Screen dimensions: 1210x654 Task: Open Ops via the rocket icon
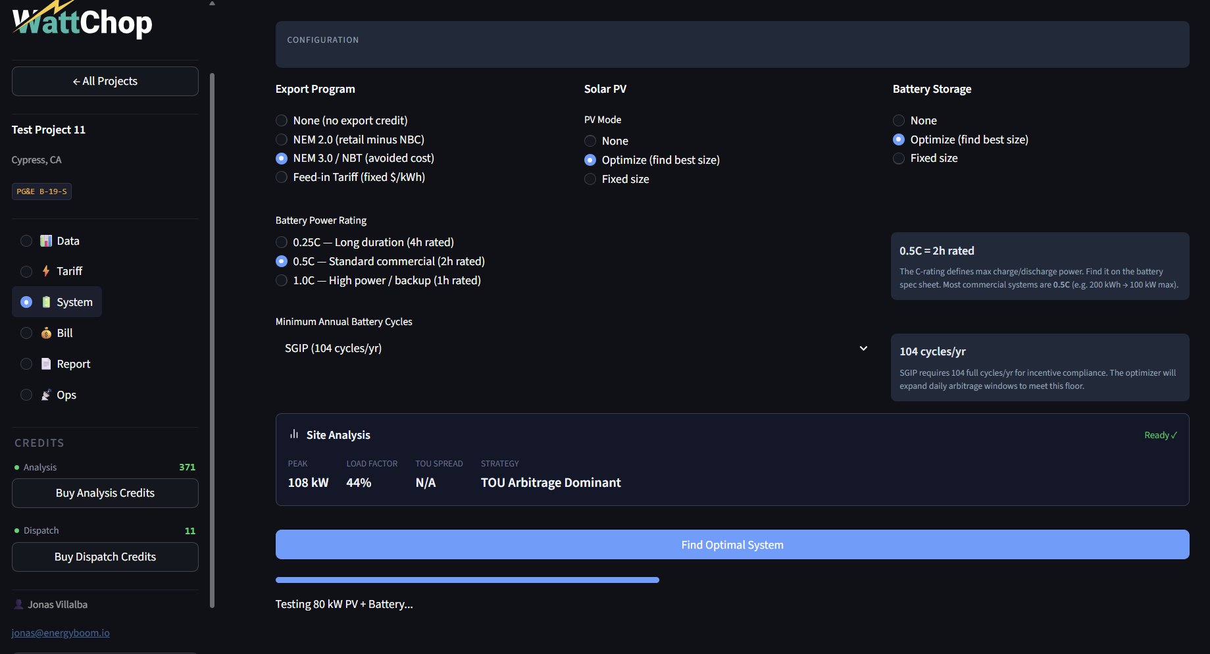pos(45,394)
